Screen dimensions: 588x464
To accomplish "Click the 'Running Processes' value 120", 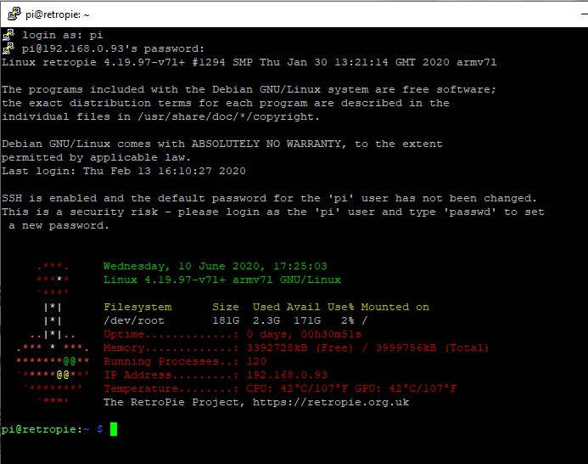I will [x=255, y=361].
